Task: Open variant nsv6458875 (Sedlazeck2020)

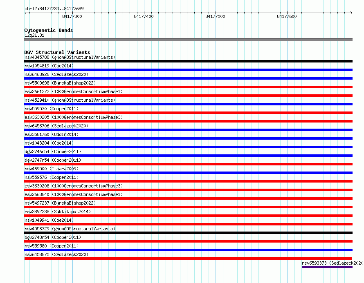Action: pyautogui.click(x=56, y=254)
